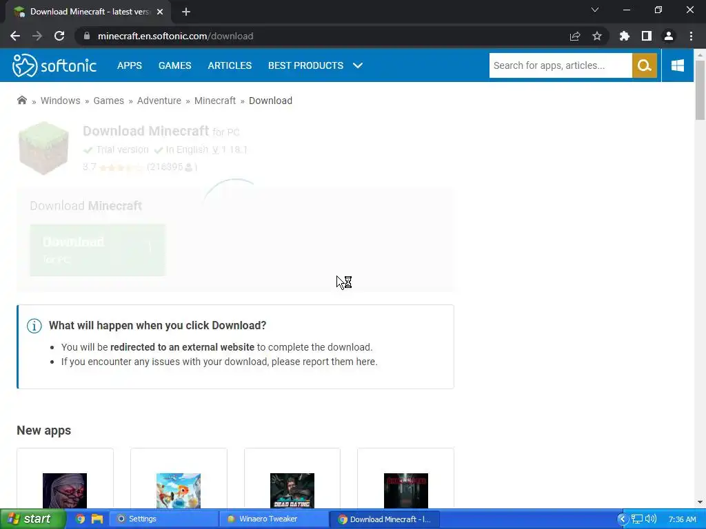View site lock information icon

click(87, 36)
